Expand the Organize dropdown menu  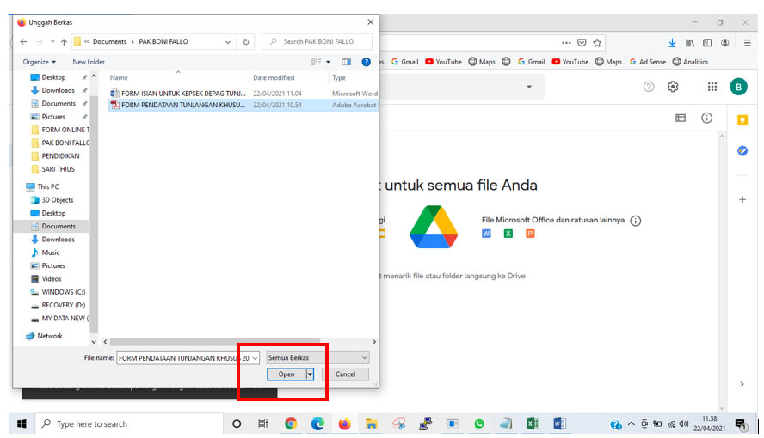point(39,62)
